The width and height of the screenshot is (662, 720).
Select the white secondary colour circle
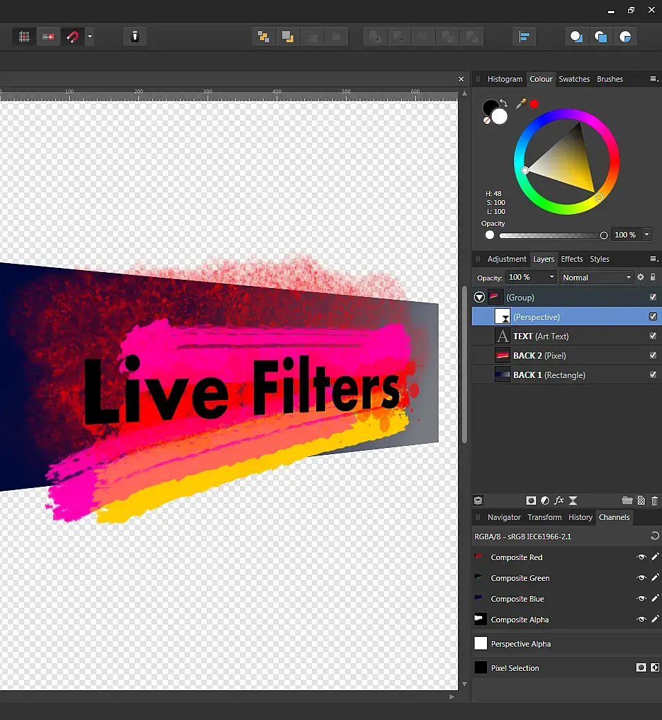pos(499,116)
